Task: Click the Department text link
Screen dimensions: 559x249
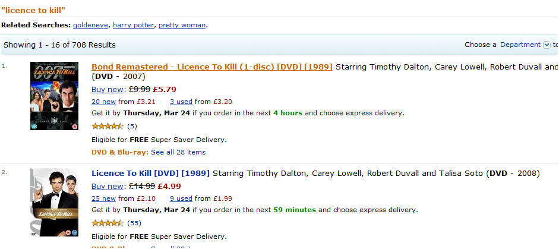Action: tap(520, 45)
